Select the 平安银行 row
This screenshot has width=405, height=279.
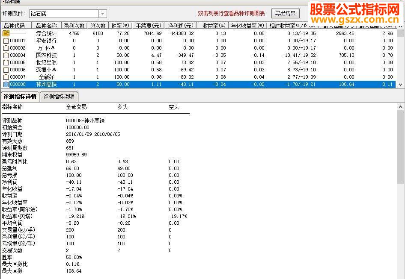(x=198, y=41)
